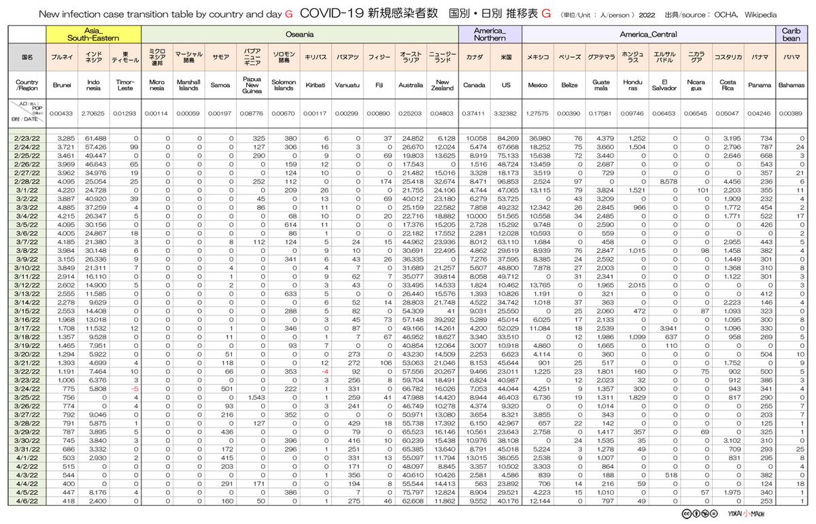Select the Honduras English column header
Image resolution: width=816 pixels, height=524 pixels.
pos(633,86)
